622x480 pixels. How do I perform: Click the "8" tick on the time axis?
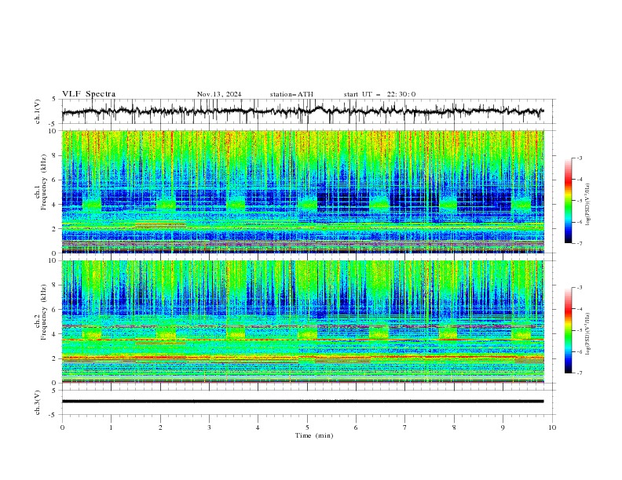454,427
